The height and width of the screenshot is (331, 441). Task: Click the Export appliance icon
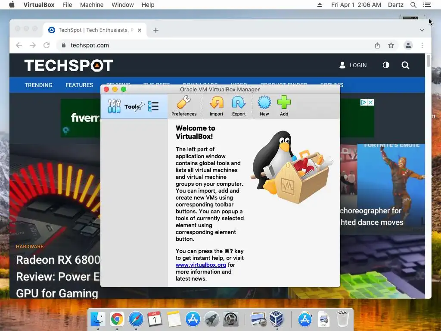[239, 103]
